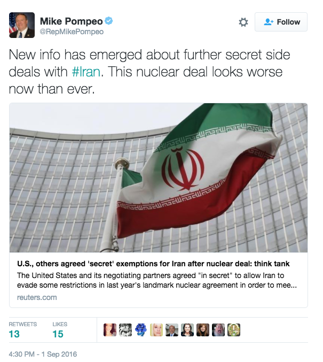Open the gear settings menu

[x=243, y=22]
